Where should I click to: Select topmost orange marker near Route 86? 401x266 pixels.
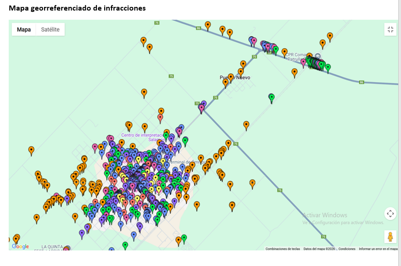[x=208, y=25]
